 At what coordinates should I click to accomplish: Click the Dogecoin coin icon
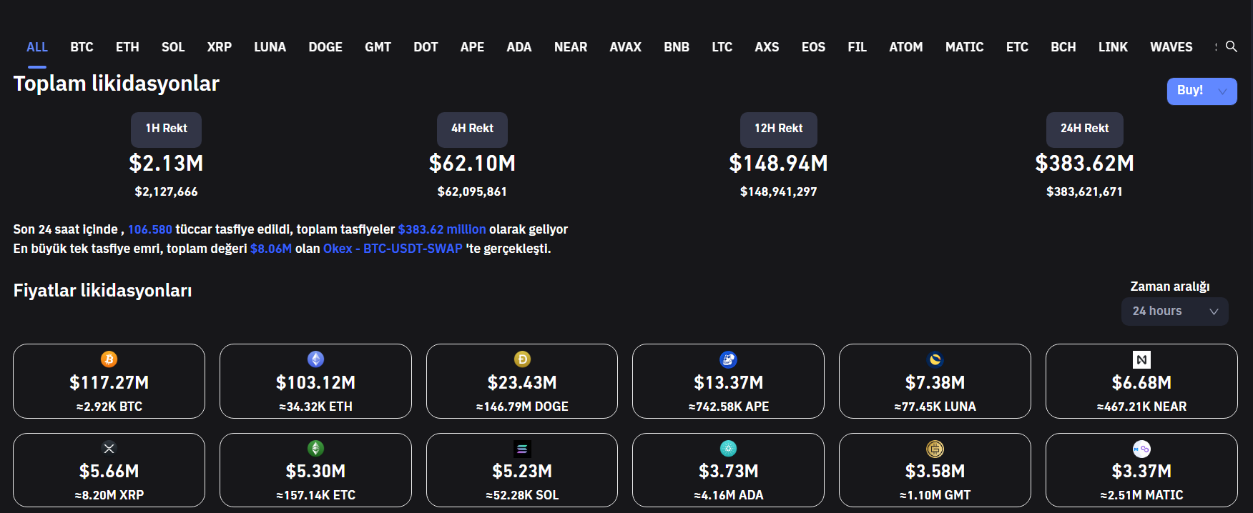pyautogui.click(x=522, y=359)
